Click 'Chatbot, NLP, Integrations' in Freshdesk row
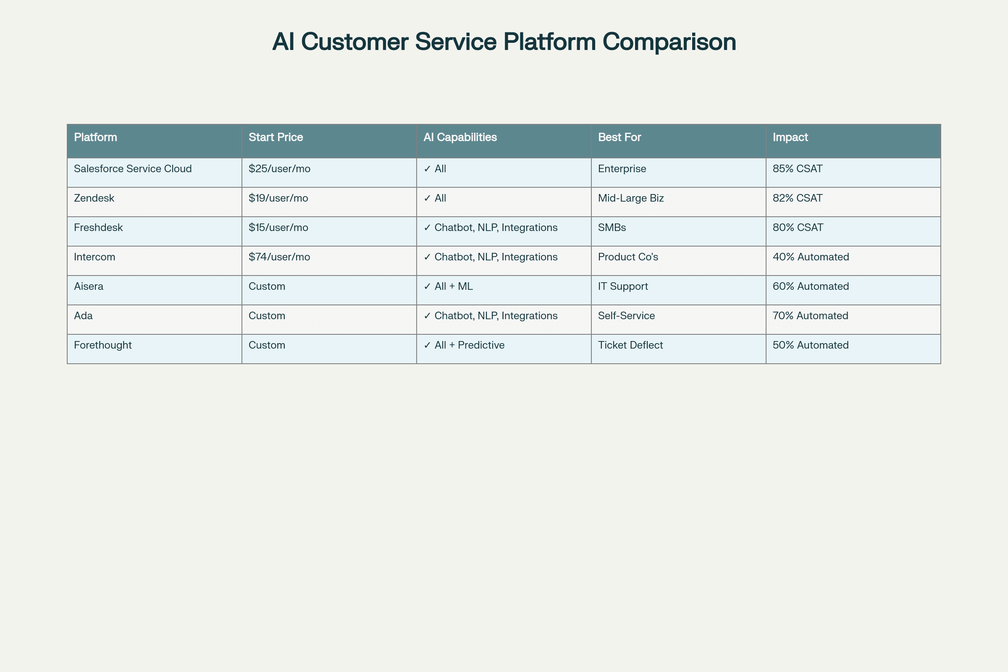The height and width of the screenshot is (672, 1008). click(504, 231)
